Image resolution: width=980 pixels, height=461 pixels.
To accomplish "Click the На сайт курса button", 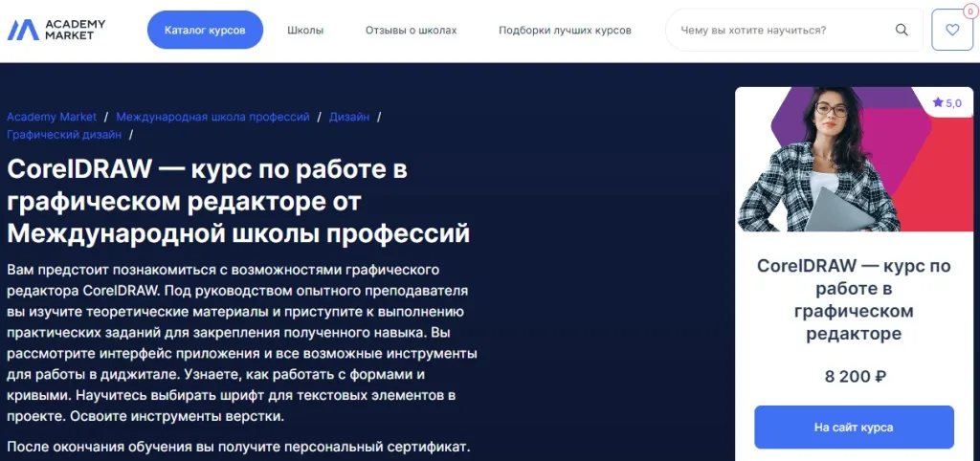I will [x=854, y=428].
